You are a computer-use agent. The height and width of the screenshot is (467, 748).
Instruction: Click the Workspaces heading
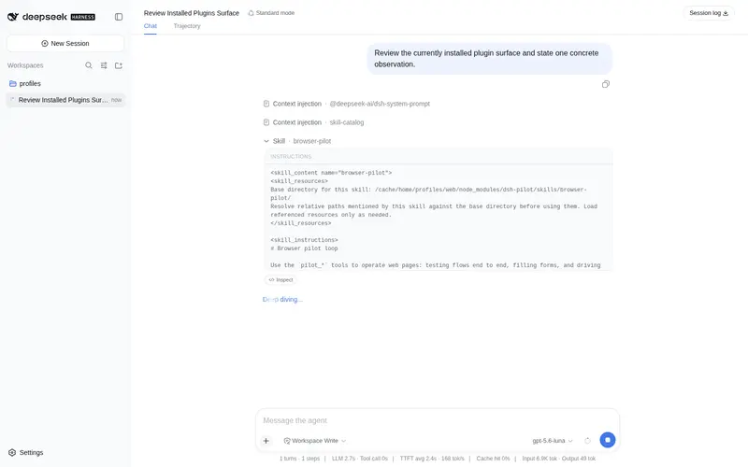(25, 65)
